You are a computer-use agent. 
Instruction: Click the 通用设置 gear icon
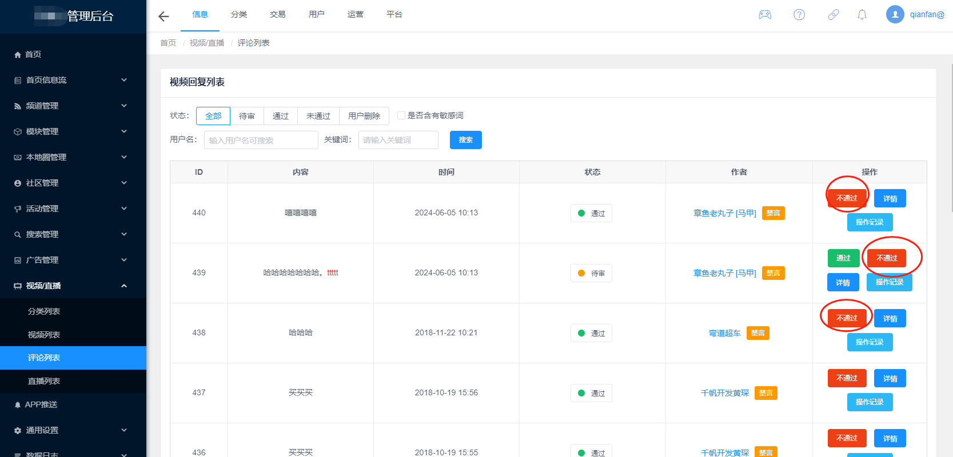point(18,431)
